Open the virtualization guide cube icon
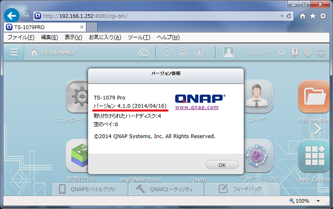The height and width of the screenshot is (209, 333). [77, 155]
